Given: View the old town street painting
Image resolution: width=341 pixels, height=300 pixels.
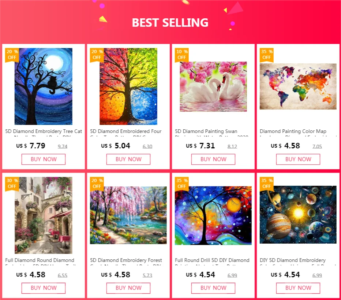Looking at the screenshot, I should [x=43, y=215].
